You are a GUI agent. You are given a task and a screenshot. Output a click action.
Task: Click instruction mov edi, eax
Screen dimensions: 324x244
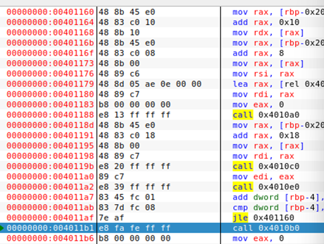(x=263, y=177)
